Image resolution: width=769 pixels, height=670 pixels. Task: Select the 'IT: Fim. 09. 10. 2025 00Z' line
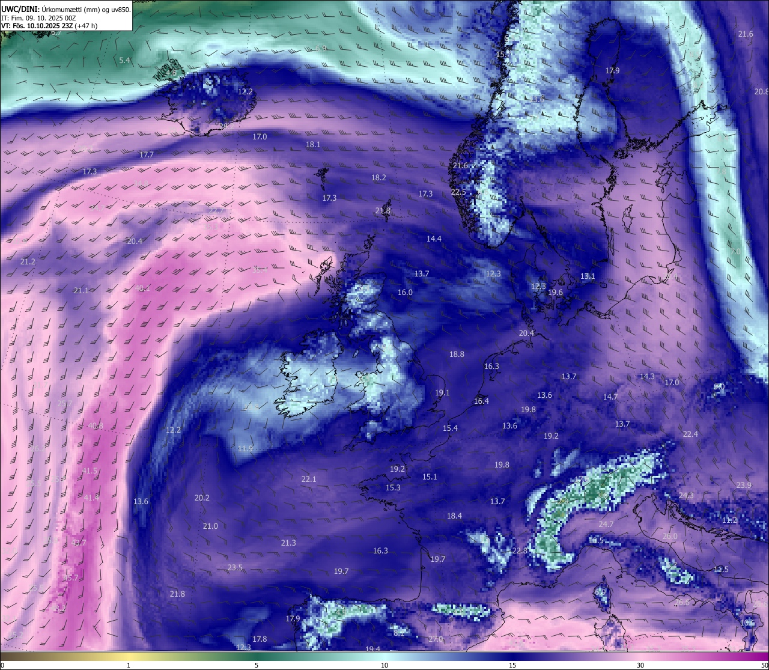point(38,18)
